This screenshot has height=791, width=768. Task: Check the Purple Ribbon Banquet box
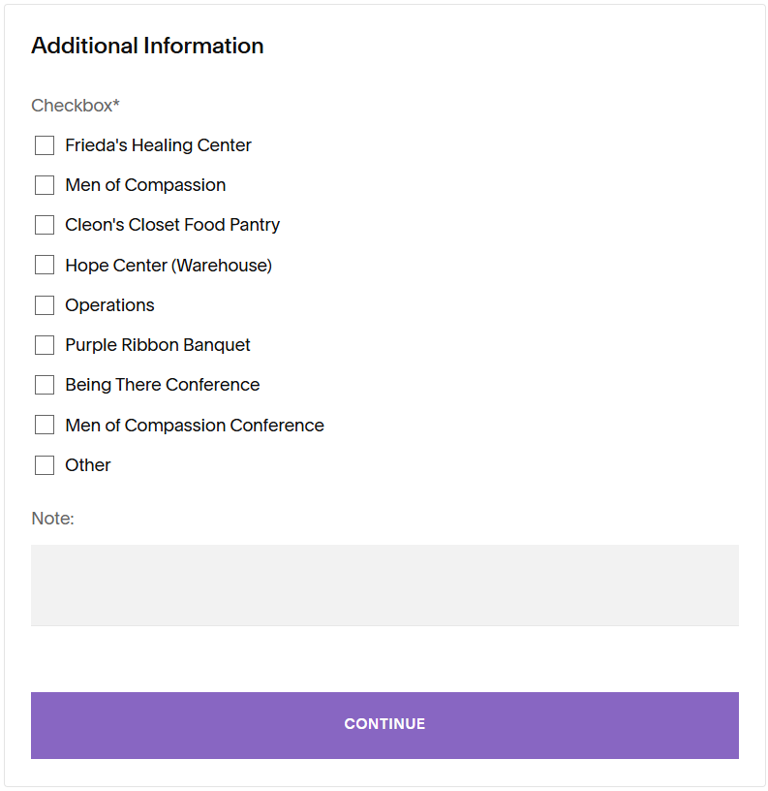tap(45, 345)
